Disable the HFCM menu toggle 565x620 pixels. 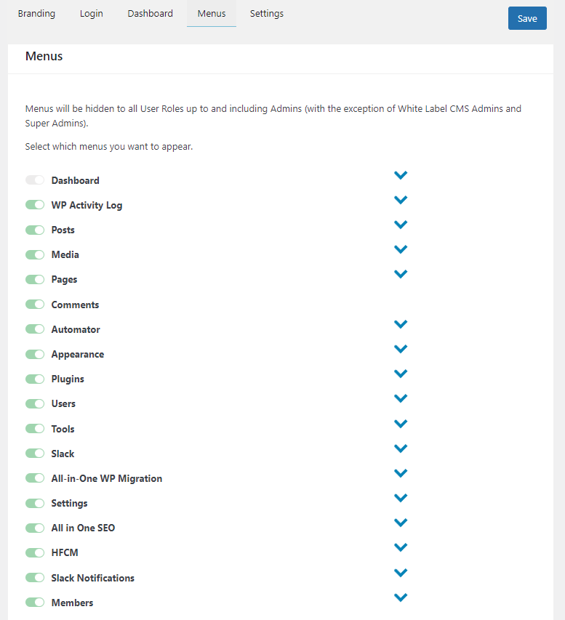(x=35, y=552)
